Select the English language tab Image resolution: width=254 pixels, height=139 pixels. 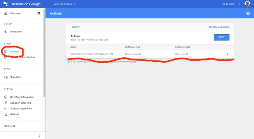[76, 27]
